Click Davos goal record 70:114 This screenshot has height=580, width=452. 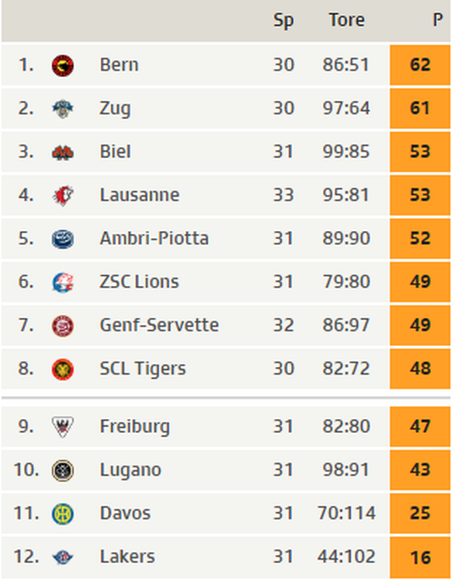pyautogui.click(x=346, y=513)
